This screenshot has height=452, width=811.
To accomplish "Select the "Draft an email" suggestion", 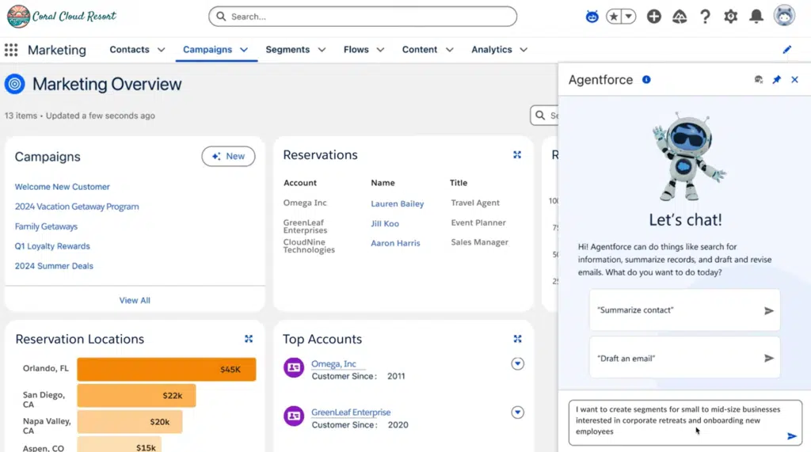I will click(x=684, y=358).
